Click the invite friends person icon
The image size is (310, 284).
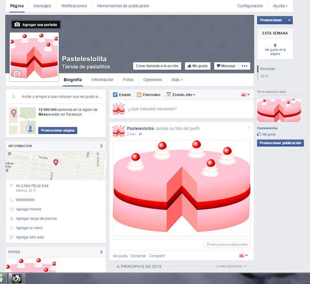(13, 97)
